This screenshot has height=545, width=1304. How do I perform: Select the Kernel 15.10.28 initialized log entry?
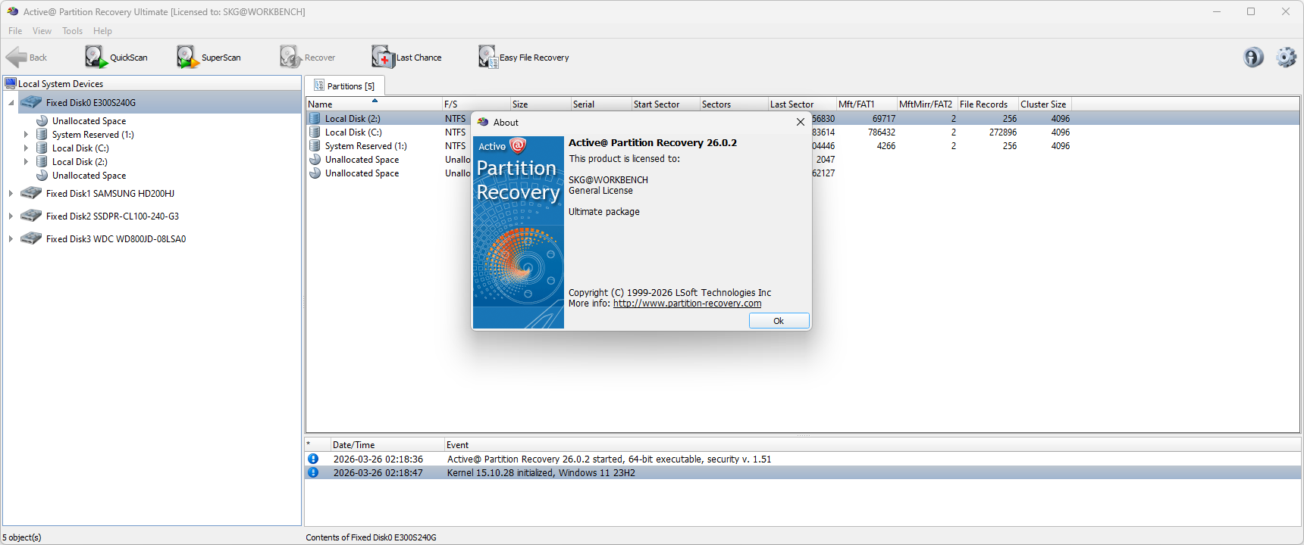[803, 473]
